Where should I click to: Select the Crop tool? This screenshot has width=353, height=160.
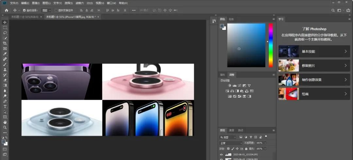(5, 43)
